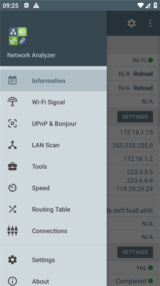This screenshot has width=160, height=286.
Task: Open the gear icon in top toolbar
Action: coord(132,23)
